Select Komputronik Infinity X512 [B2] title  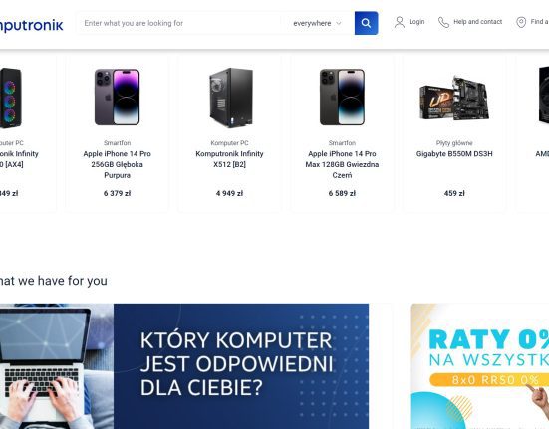[x=229, y=159]
